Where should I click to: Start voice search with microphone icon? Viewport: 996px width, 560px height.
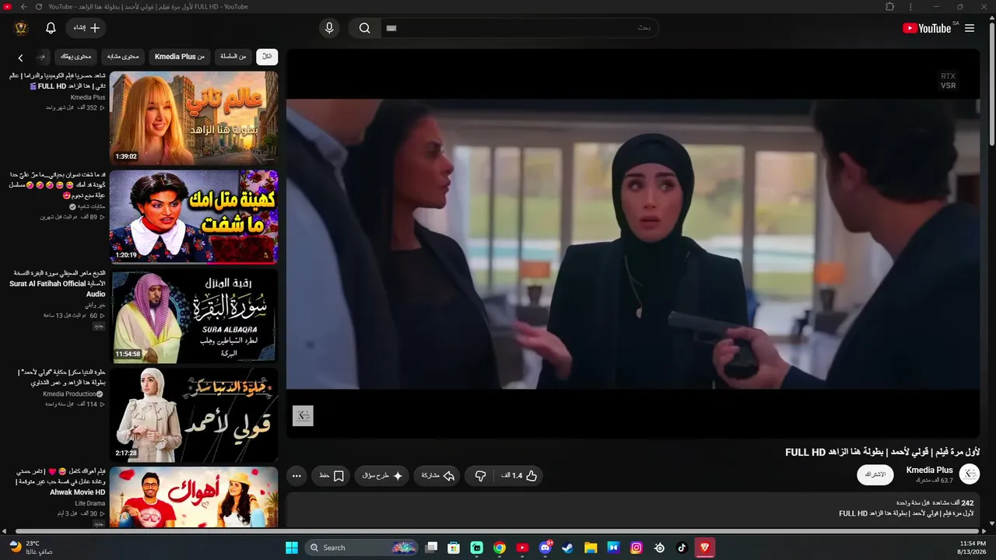pyautogui.click(x=329, y=28)
